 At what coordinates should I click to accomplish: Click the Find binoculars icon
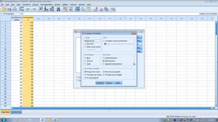(58, 9)
